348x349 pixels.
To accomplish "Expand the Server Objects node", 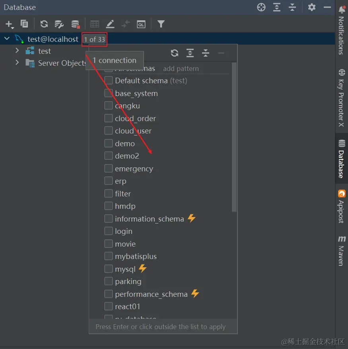I will [17, 63].
